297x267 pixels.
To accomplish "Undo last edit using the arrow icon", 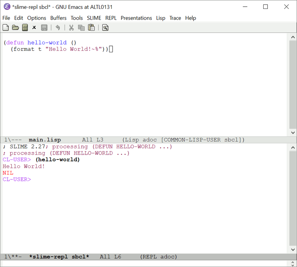I will coord(58,27).
